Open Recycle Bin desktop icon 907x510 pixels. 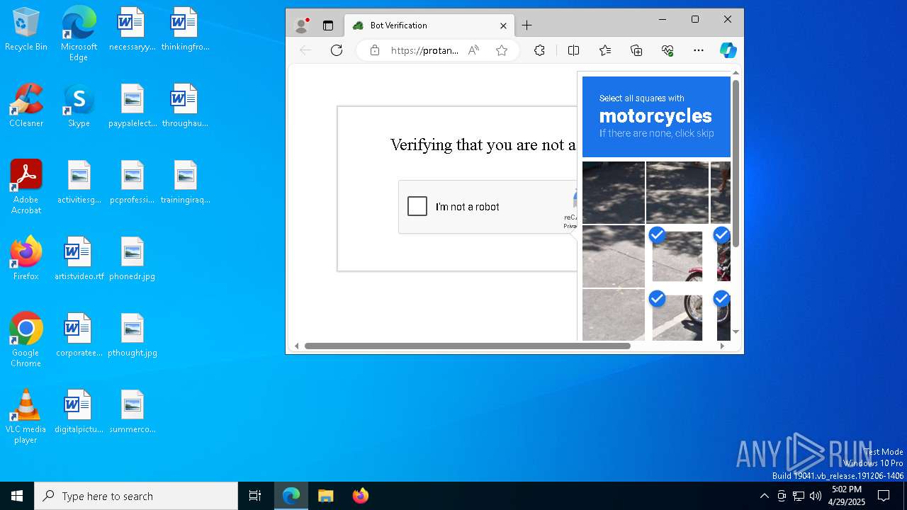pos(26,30)
